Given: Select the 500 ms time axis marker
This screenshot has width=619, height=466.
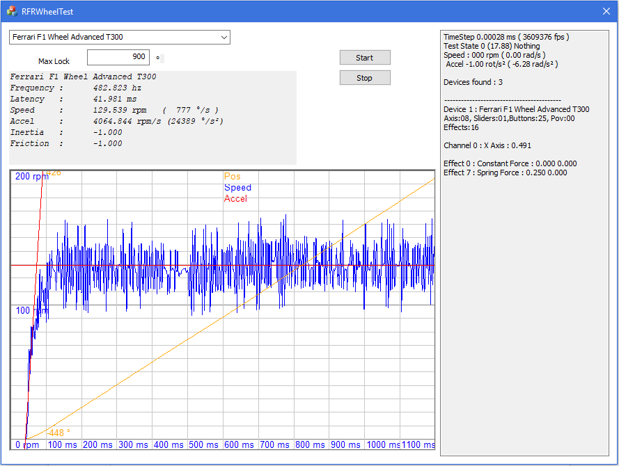Looking at the screenshot, I should (205, 444).
